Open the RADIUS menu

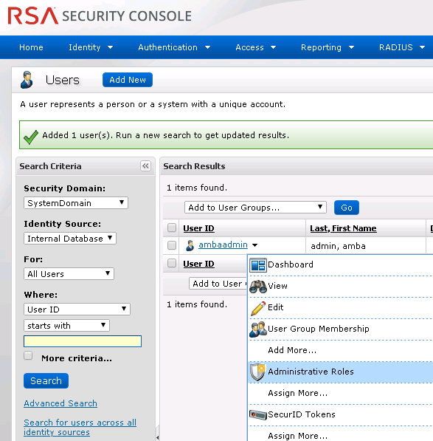[401, 47]
